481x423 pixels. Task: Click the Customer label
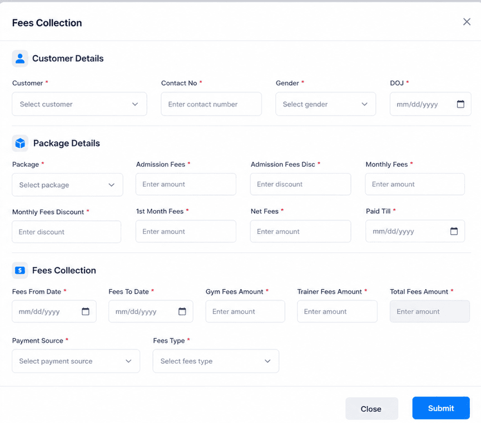click(x=28, y=83)
